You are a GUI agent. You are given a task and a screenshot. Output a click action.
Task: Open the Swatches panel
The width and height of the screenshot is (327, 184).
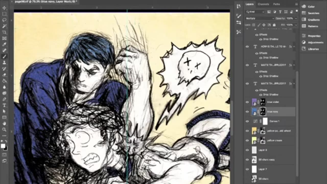coord(311,13)
